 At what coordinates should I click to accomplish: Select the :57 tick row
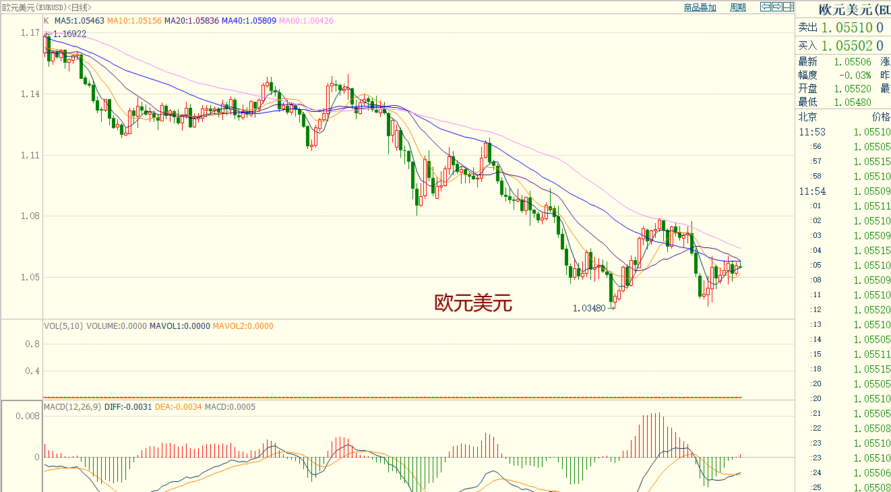click(844, 162)
